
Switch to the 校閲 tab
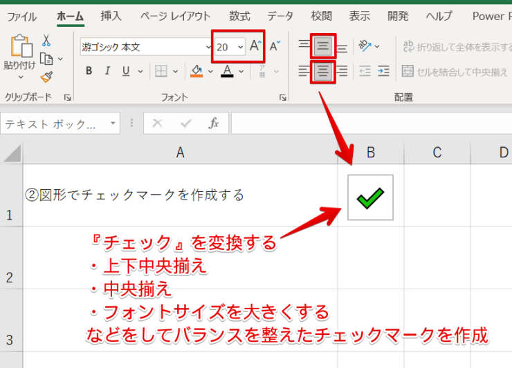pyautogui.click(x=321, y=16)
